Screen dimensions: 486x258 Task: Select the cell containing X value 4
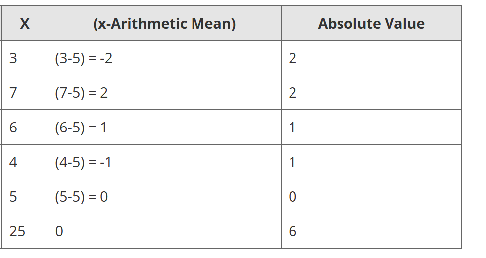pos(13,162)
